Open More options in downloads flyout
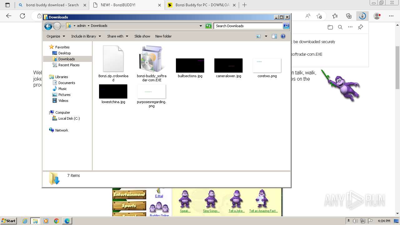Image resolution: width=400 pixels, height=225 pixels. click(x=350, y=27)
